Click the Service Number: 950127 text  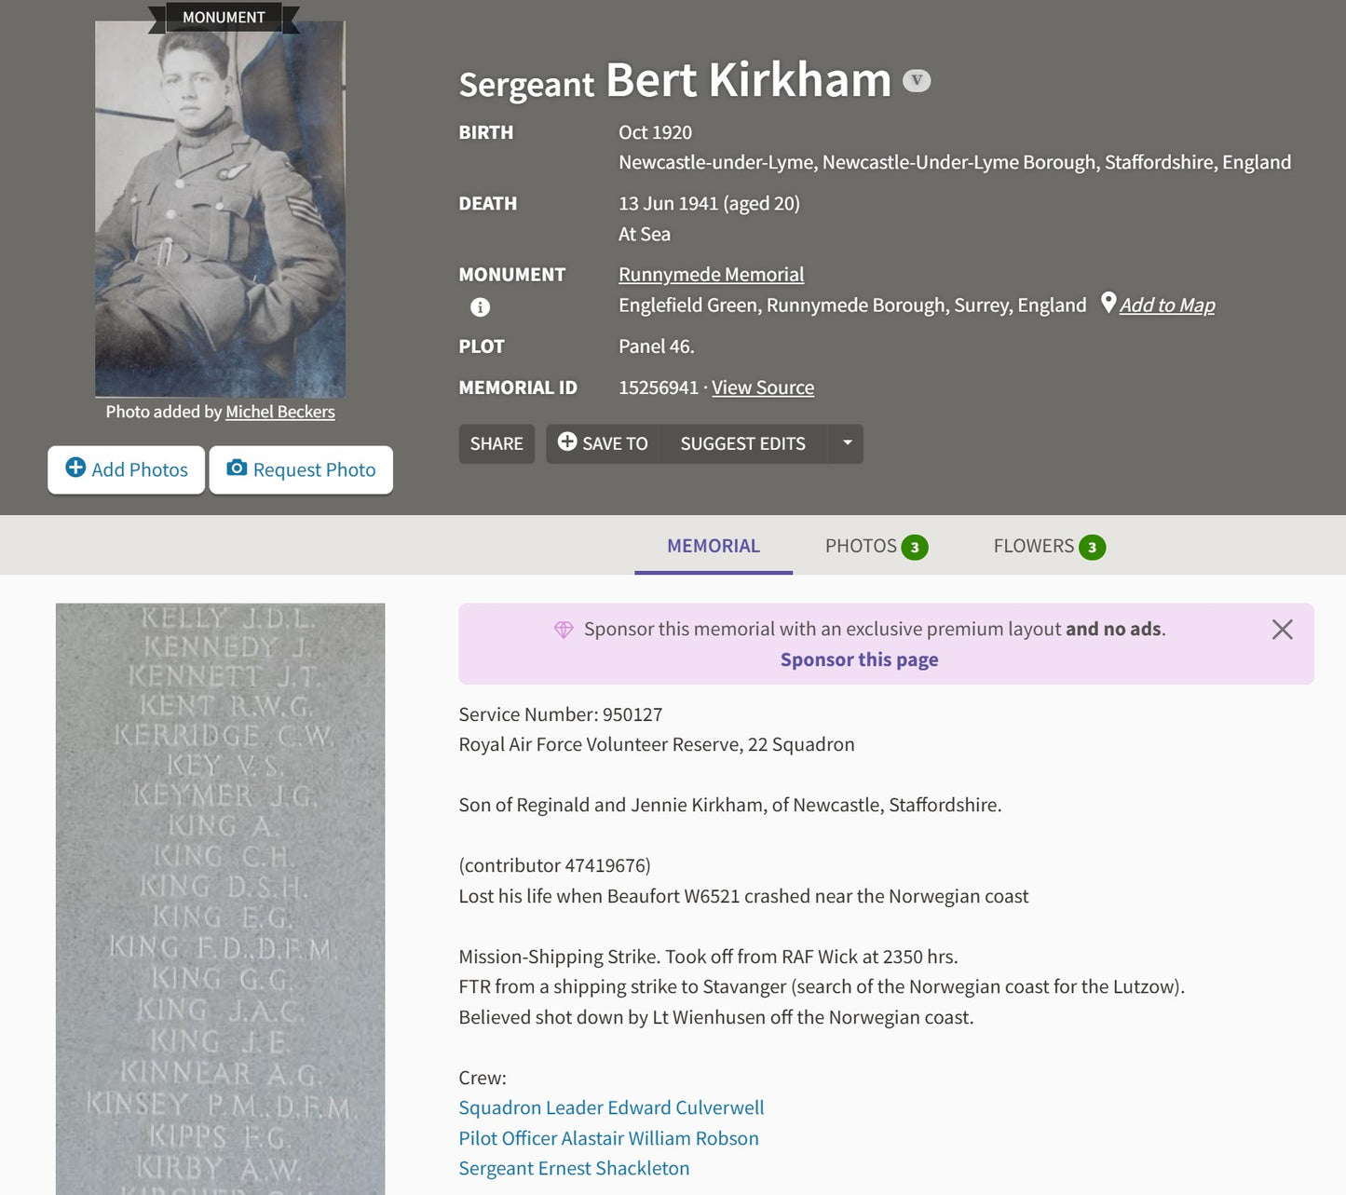point(560,714)
